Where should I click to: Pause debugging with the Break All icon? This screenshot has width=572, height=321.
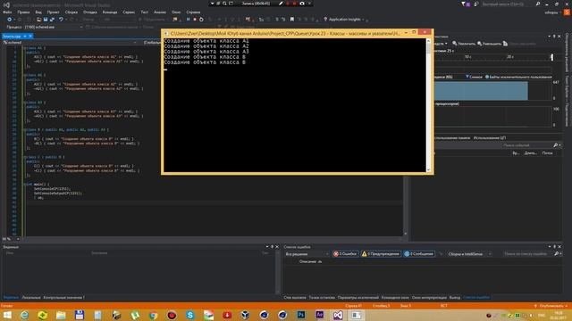pos(189,20)
